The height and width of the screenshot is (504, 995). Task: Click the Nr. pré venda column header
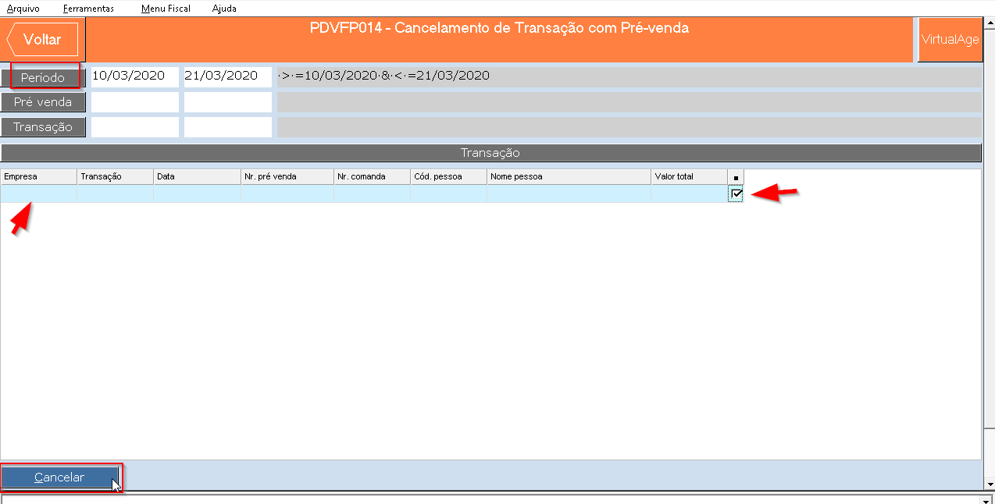click(x=287, y=177)
